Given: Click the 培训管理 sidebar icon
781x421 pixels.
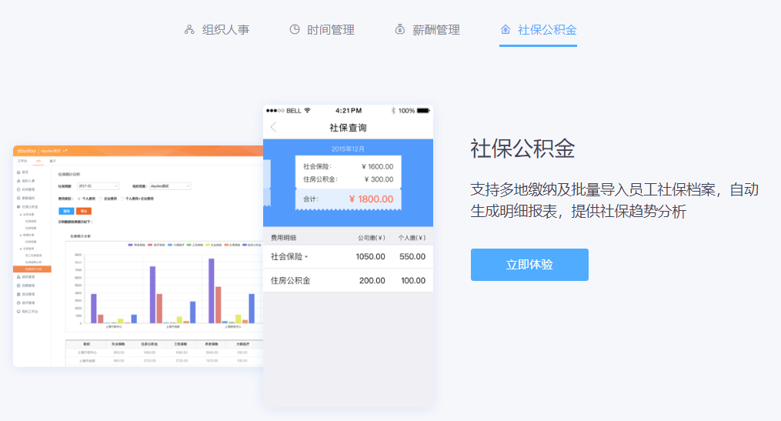Looking at the screenshot, I should point(18,295).
